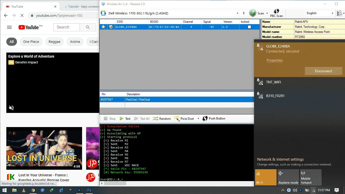Toggle the Mobile hotspot tile
345x194 pixels.
[311, 177]
